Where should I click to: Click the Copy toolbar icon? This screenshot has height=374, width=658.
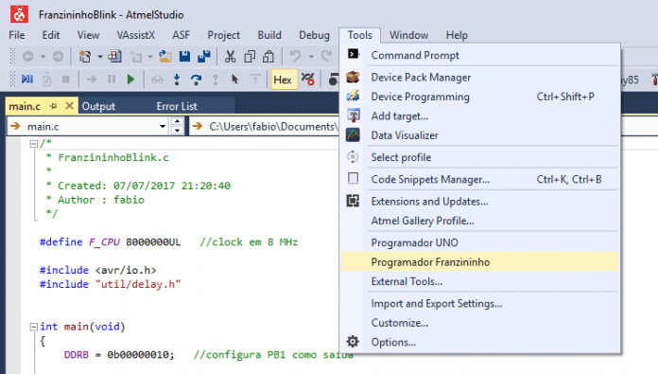point(250,56)
